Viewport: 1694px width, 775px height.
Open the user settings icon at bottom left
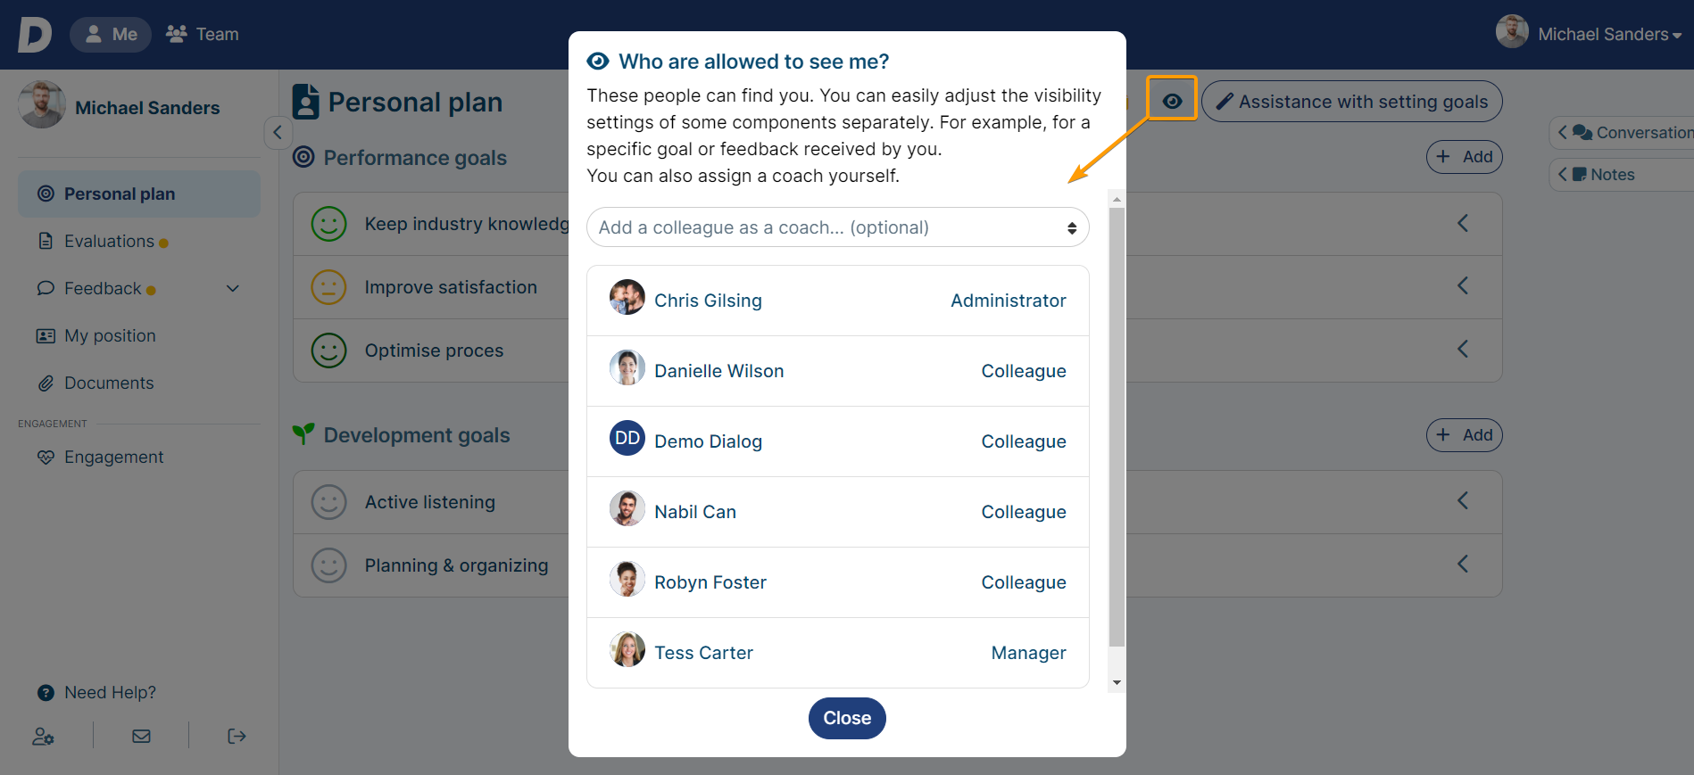(x=43, y=737)
